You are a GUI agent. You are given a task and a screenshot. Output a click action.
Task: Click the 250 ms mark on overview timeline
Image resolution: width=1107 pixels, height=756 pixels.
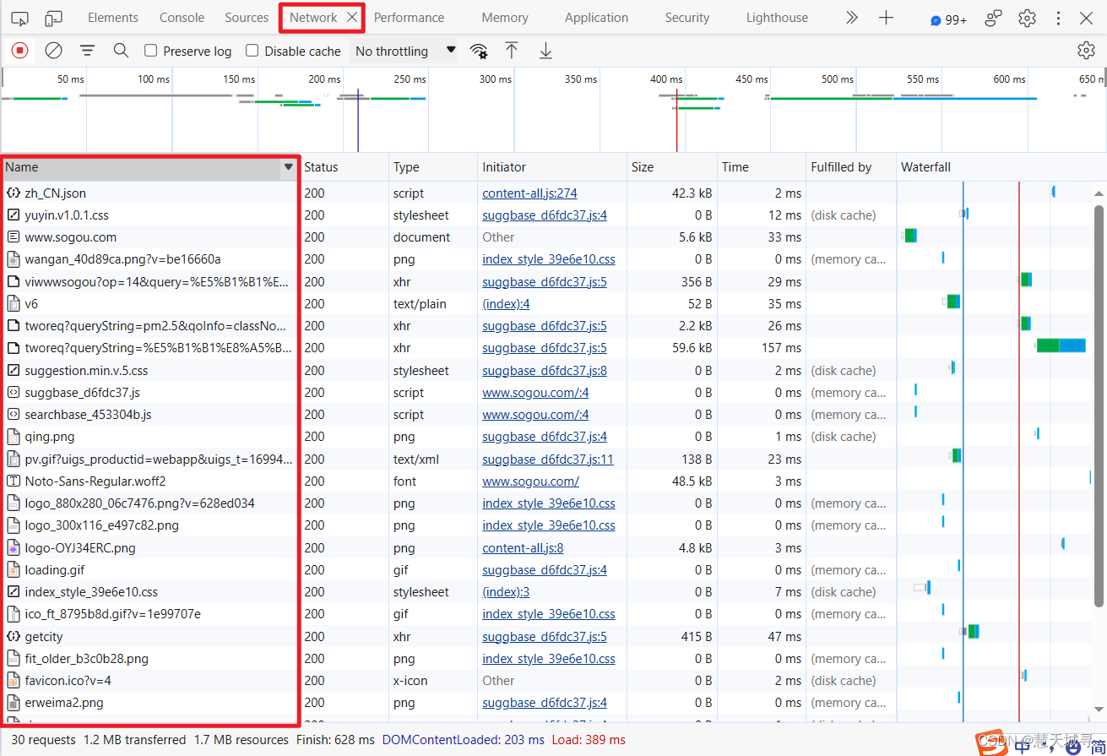tap(410, 79)
